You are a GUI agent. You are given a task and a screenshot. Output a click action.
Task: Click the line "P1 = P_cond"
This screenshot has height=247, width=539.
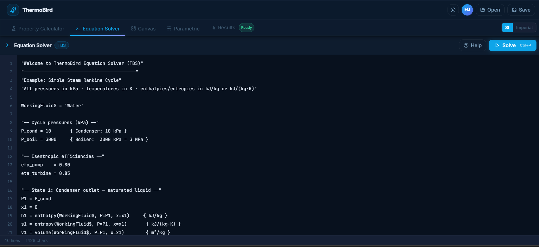click(36, 199)
